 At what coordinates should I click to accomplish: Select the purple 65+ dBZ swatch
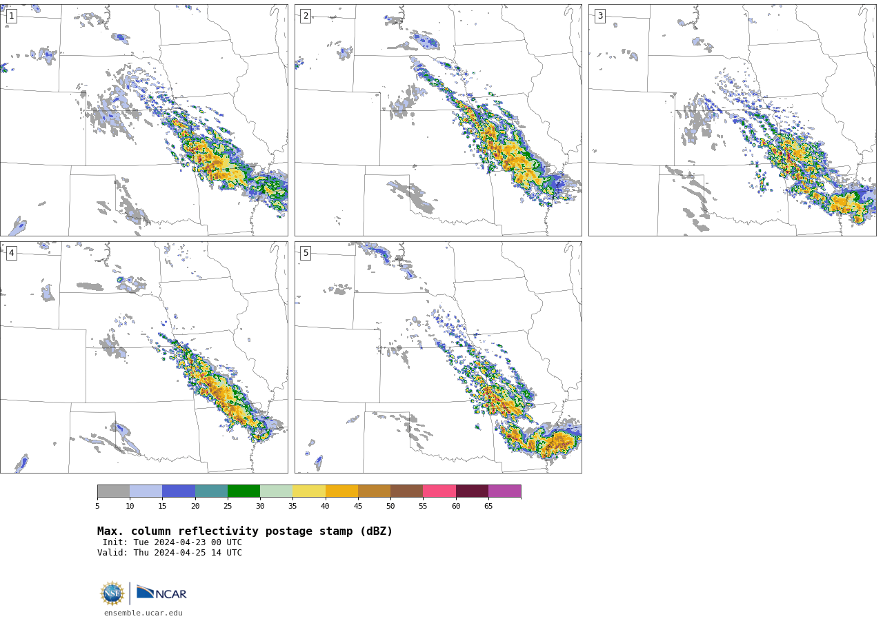tap(504, 491)
